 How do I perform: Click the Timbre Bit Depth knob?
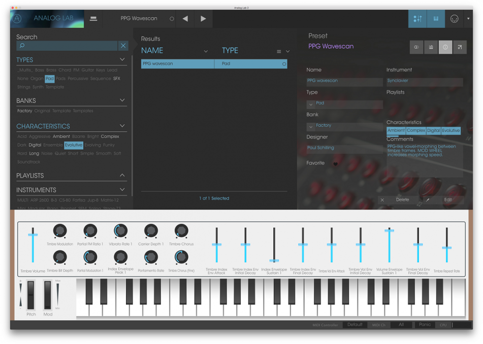pos(60,257)
